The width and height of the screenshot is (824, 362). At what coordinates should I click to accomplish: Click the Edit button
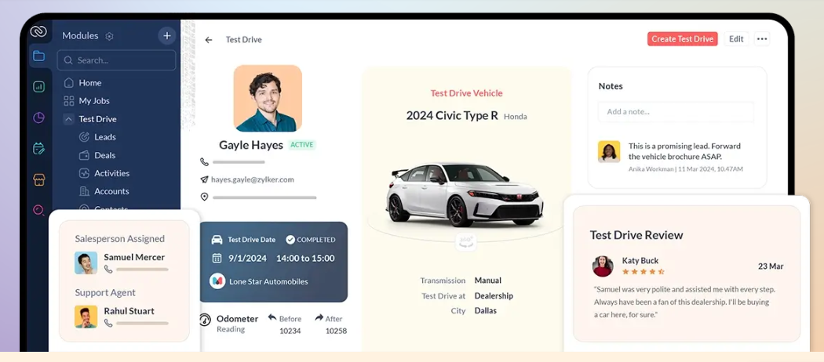736,39
